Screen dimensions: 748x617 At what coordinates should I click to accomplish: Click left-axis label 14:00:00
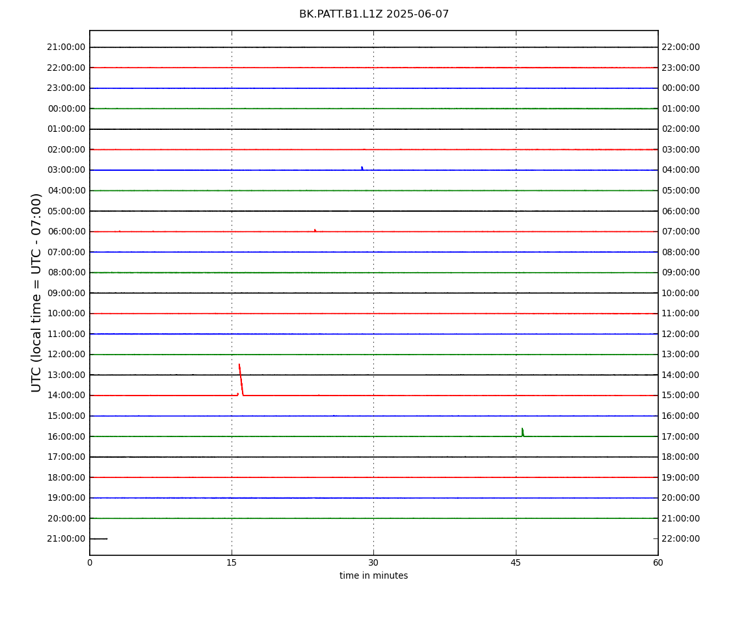pyautogui.click(x=66, y=396)
